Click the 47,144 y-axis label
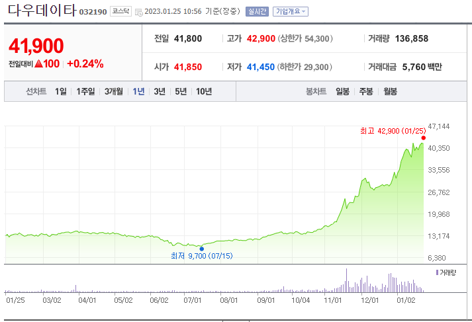 point(439,126)
